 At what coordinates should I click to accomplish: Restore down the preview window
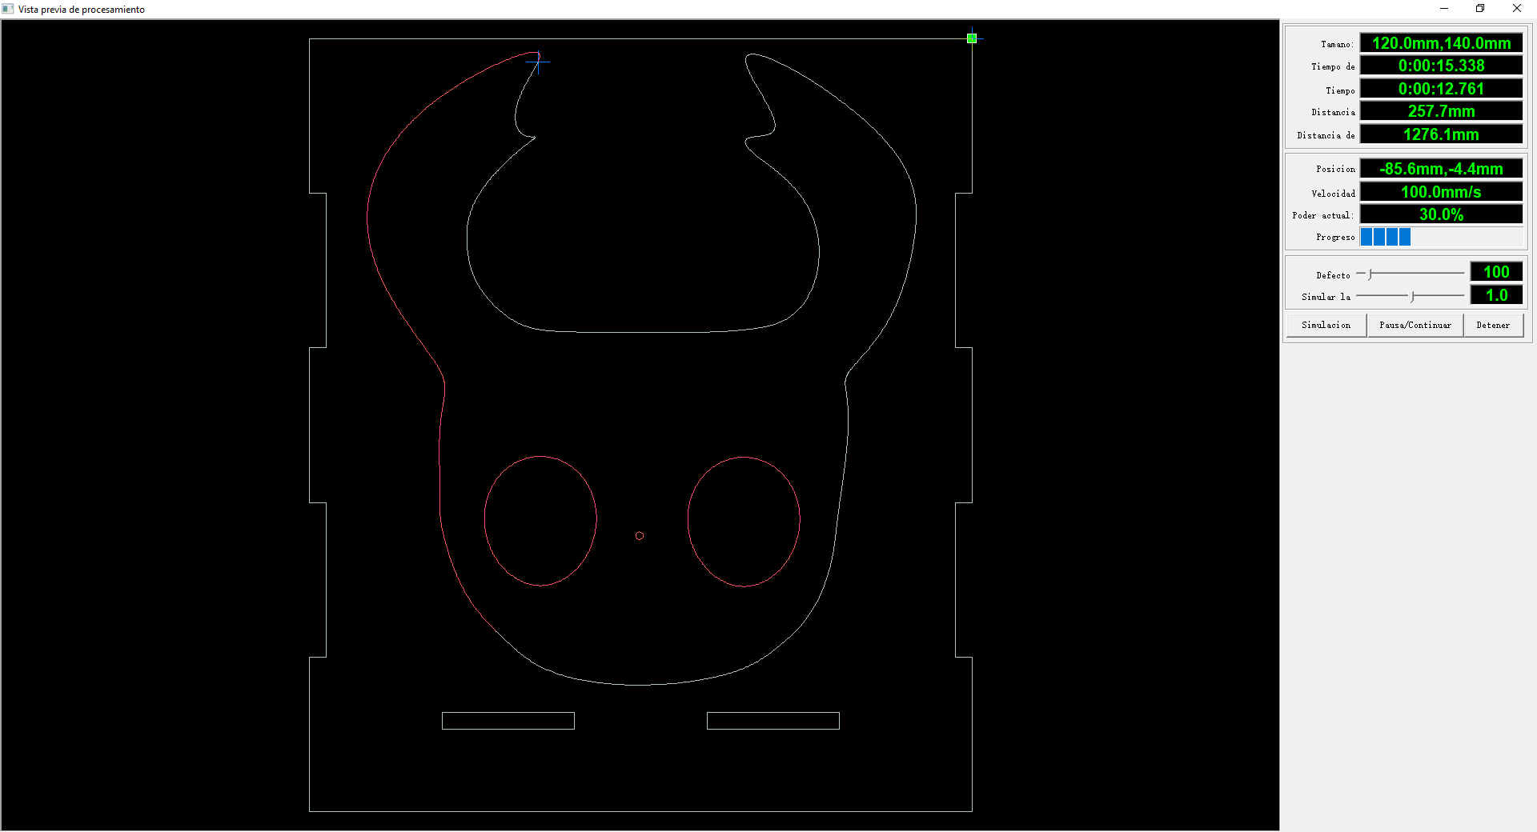pyautogui.click(x=1480, y=9)
